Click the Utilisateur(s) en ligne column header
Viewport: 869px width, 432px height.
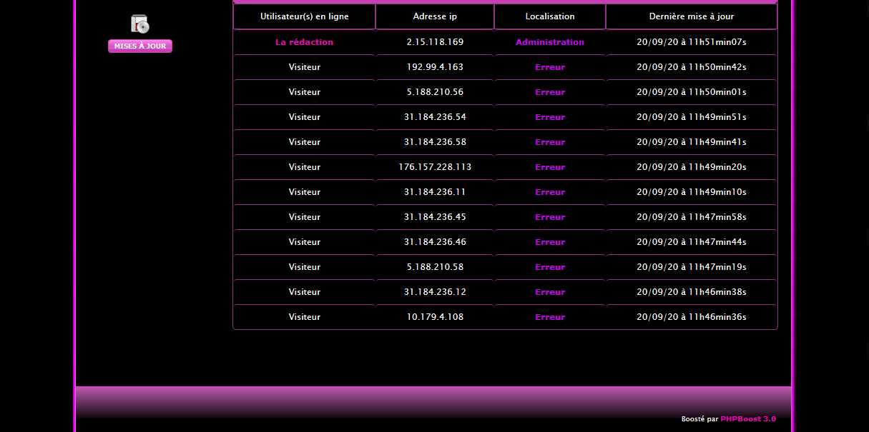(x=304, y=16)
